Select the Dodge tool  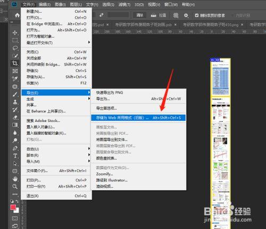(x=15, y=140)
